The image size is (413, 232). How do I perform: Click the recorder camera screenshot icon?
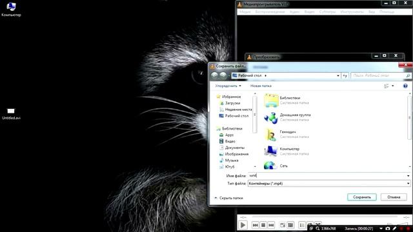click(x=388, y=229)
